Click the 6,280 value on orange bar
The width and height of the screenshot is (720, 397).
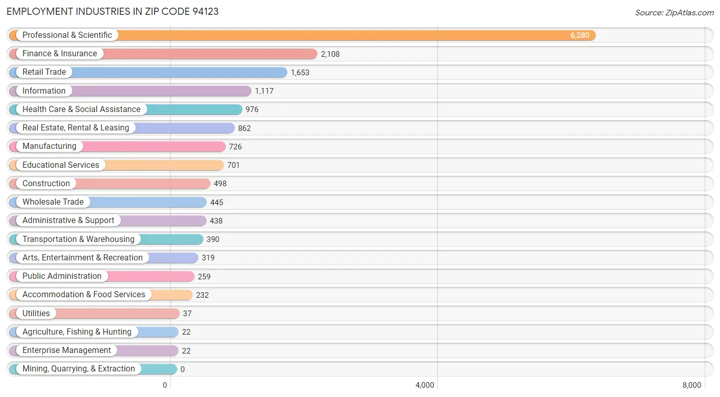click(580, 36)
